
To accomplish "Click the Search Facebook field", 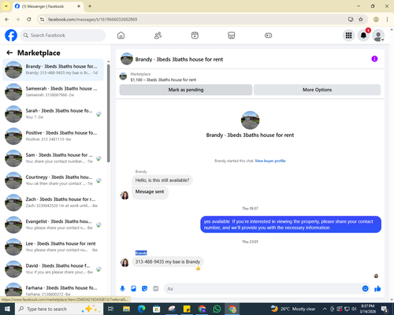I will [63, 35].
